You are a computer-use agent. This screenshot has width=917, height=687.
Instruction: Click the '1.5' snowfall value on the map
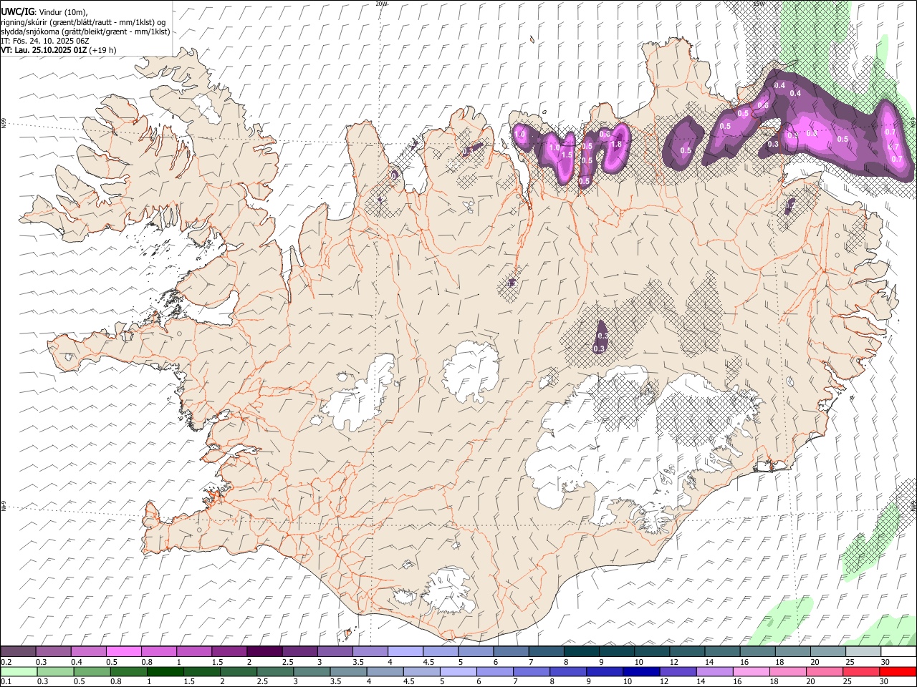[567, 155]
